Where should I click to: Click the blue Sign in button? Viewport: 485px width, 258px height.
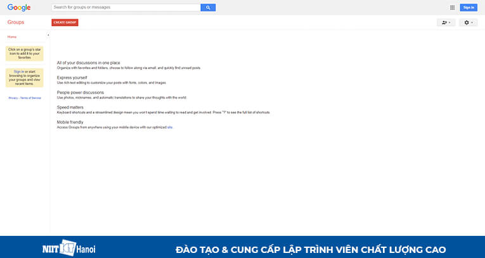(x=469, y=8)
